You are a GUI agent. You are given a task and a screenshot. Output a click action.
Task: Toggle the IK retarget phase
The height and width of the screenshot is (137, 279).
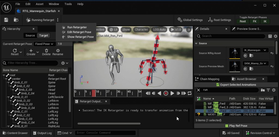click(x=265, y=21)
